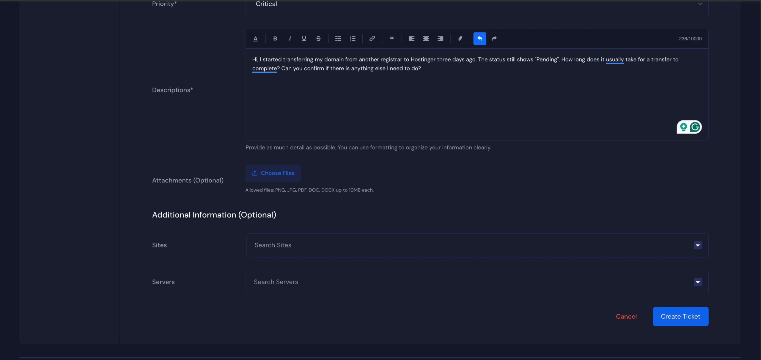Open the text color tool

coord(255,39)
